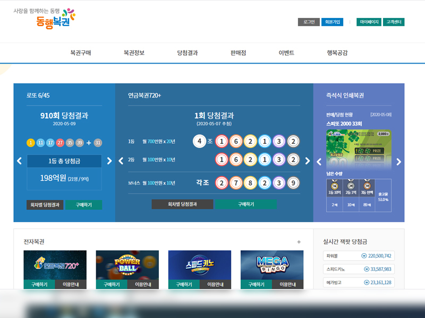Open the 스피드키노 game thumbnail
Screen dimensions: 425x318
click(200, 265)
